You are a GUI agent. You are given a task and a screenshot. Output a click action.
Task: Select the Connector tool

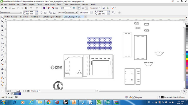point(2,64)
